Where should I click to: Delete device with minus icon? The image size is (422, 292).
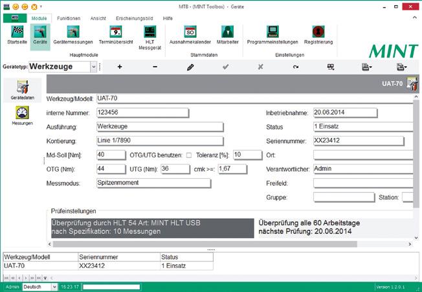tap(155, 67)
